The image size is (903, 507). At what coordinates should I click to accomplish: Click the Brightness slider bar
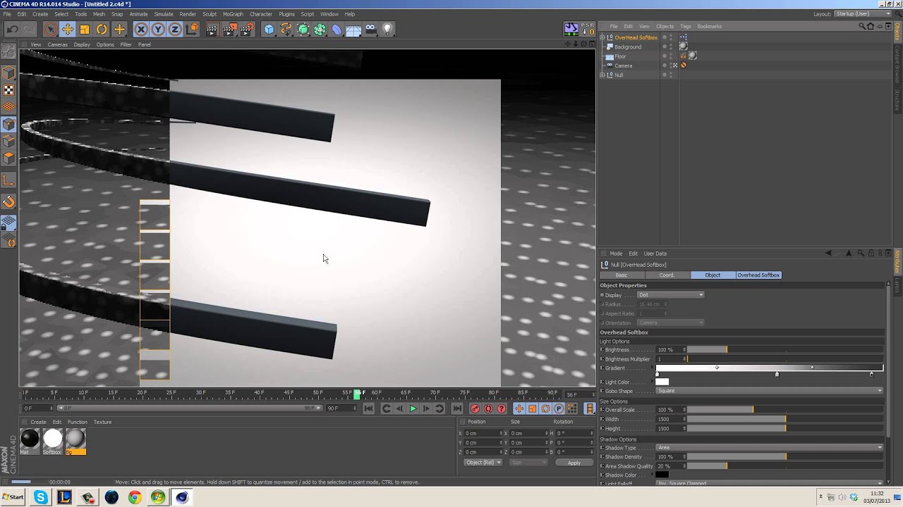coord(785,349)
